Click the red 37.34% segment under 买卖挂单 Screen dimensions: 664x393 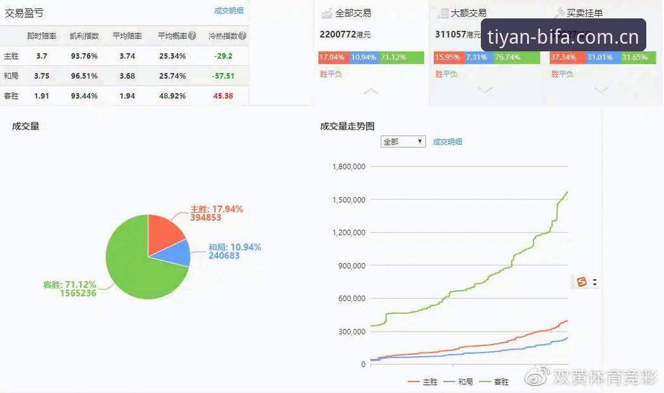pyautogui.click(x=568, y=58)
